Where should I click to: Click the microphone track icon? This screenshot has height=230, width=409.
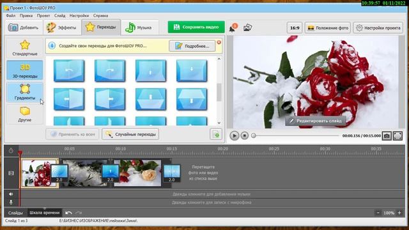(11, 202)
